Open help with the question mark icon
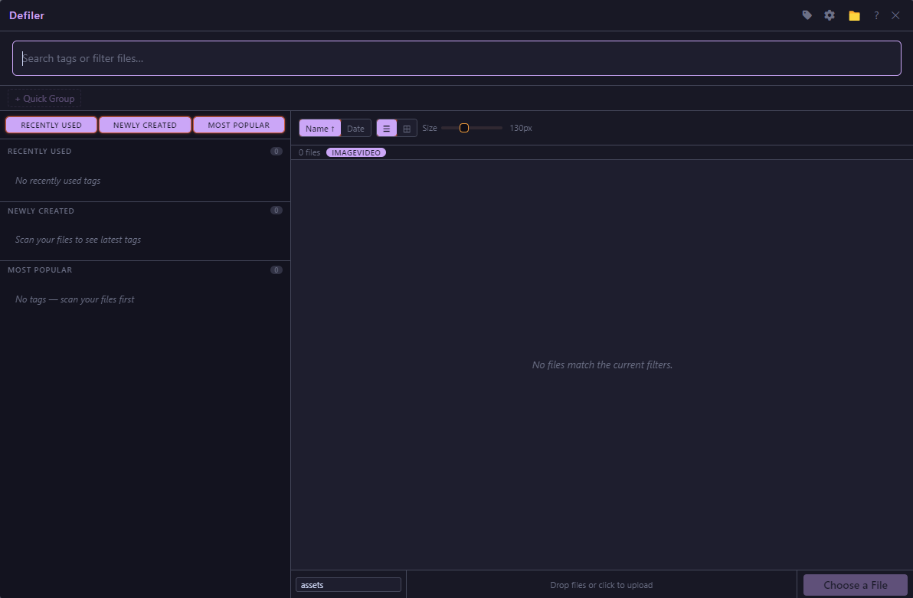This screenshot has height=598, width=913. tap(876, 15)
